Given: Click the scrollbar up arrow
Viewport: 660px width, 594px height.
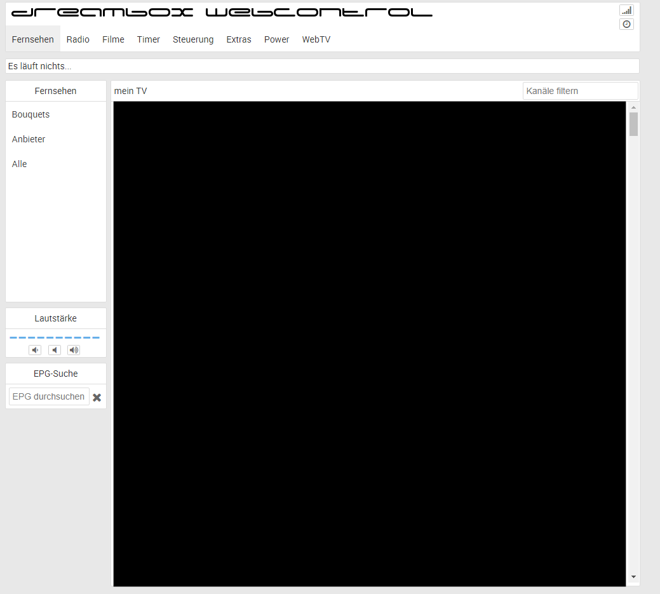Looking at the screenshot, I should click(633, 107).
